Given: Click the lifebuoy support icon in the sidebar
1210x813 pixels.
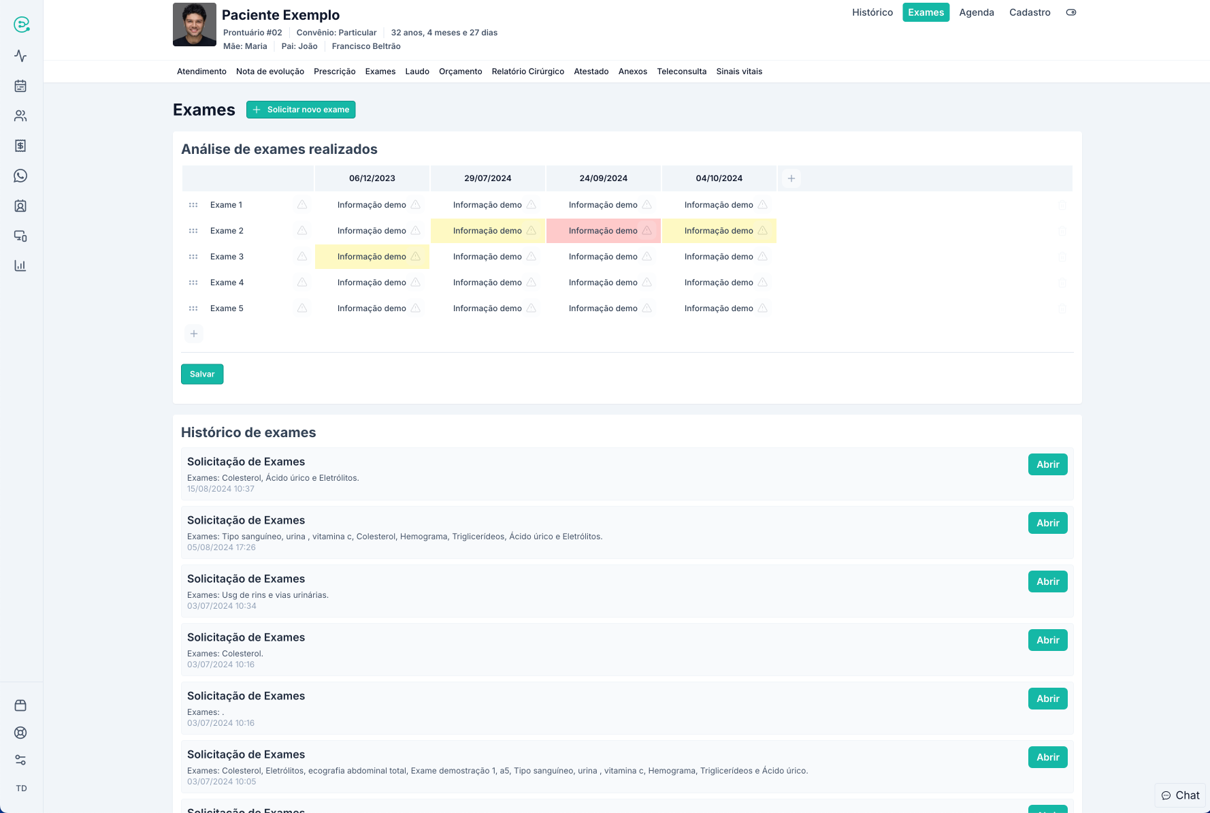Looking at the screenshot, I should [20, 733].
